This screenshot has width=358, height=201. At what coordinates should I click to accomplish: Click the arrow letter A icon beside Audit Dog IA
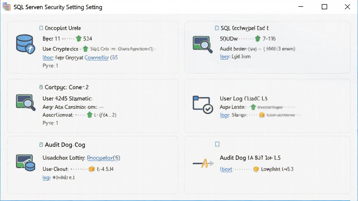tap(203, 163)
